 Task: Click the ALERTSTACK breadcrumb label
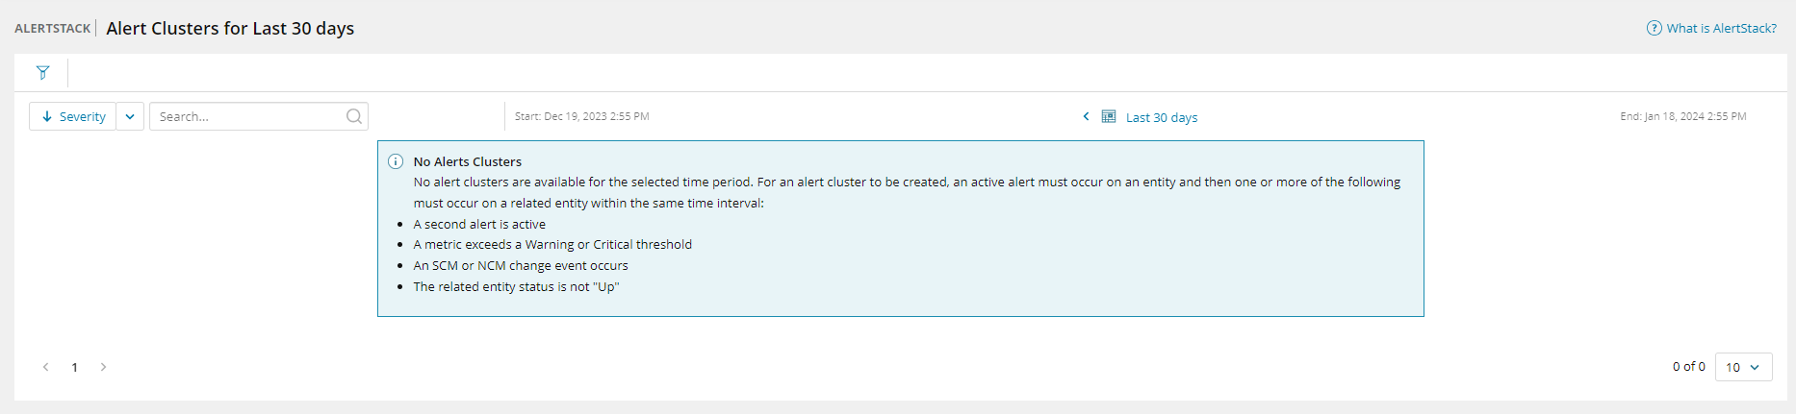point(53,29)
